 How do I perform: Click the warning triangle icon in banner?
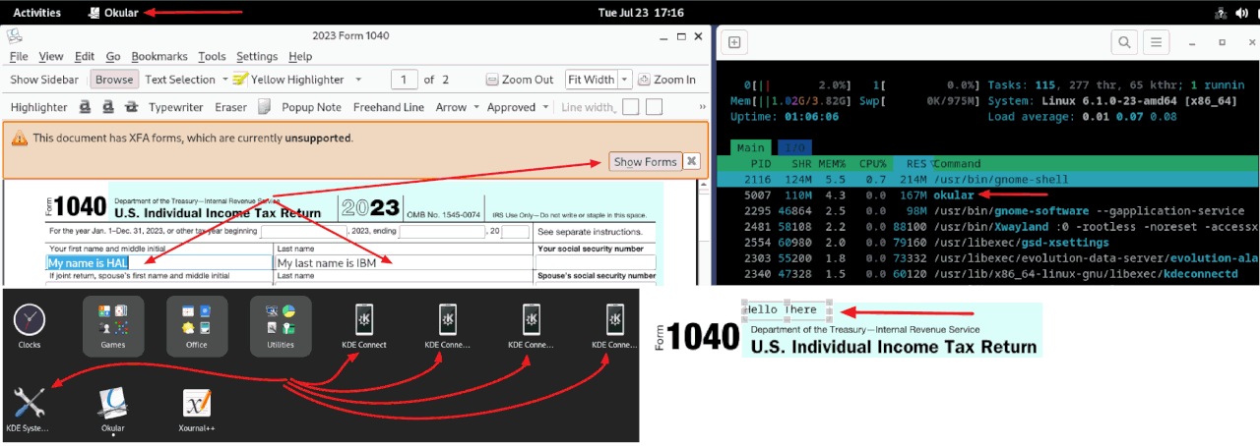[x=20, y=139]
